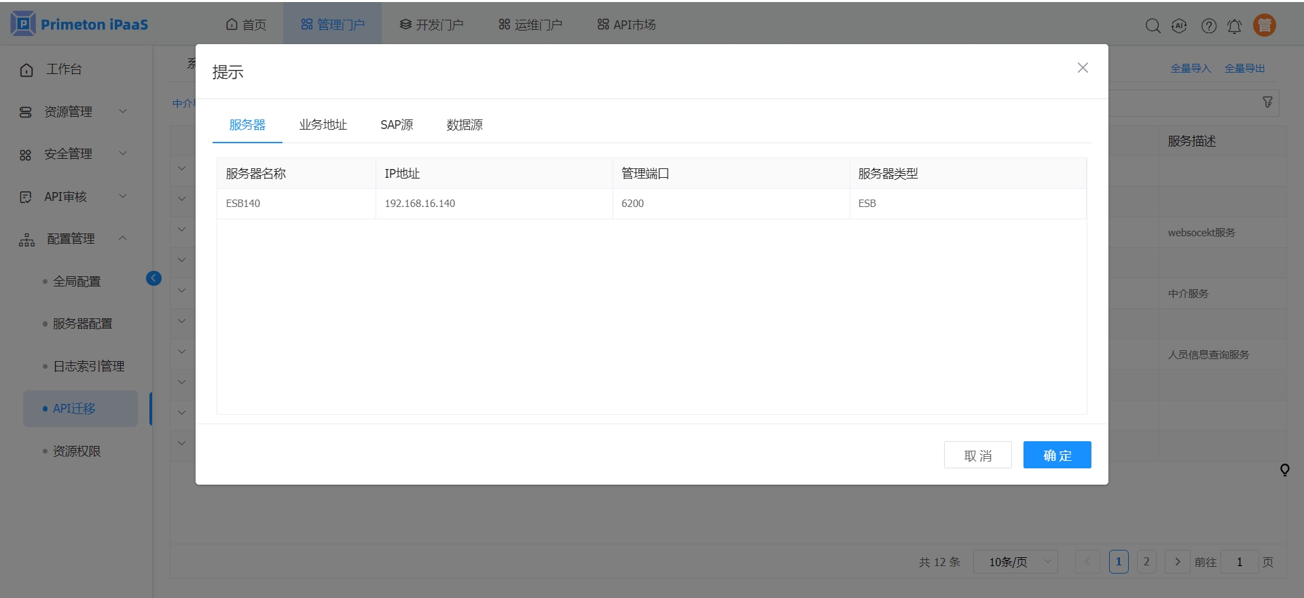Close the 提示 dialog

[x=1083, y=68]
